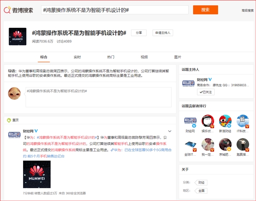Switch to the 视频 tab

coord(144,57)
